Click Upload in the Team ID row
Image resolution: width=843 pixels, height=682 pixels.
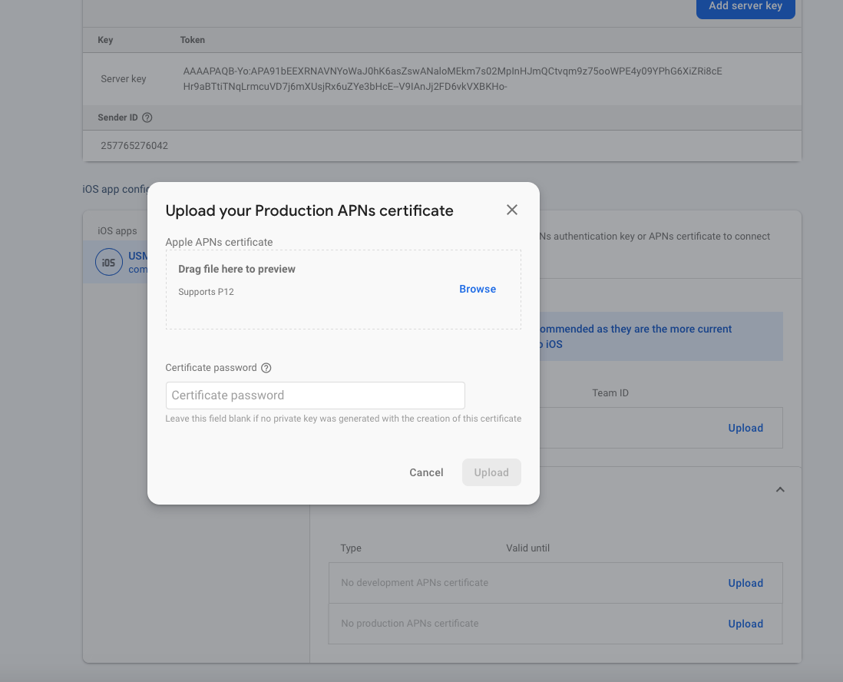tap(745, 428)
